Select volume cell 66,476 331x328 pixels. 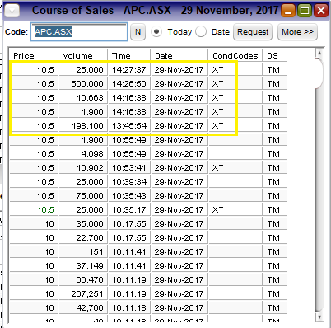[x=82, y=280]
